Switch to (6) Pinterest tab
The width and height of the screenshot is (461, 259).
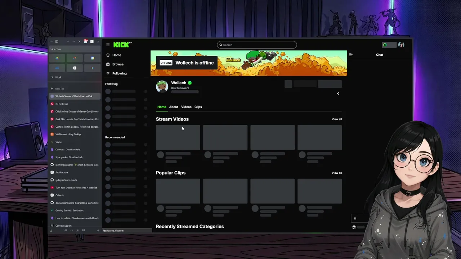click(x=75, y=104)
